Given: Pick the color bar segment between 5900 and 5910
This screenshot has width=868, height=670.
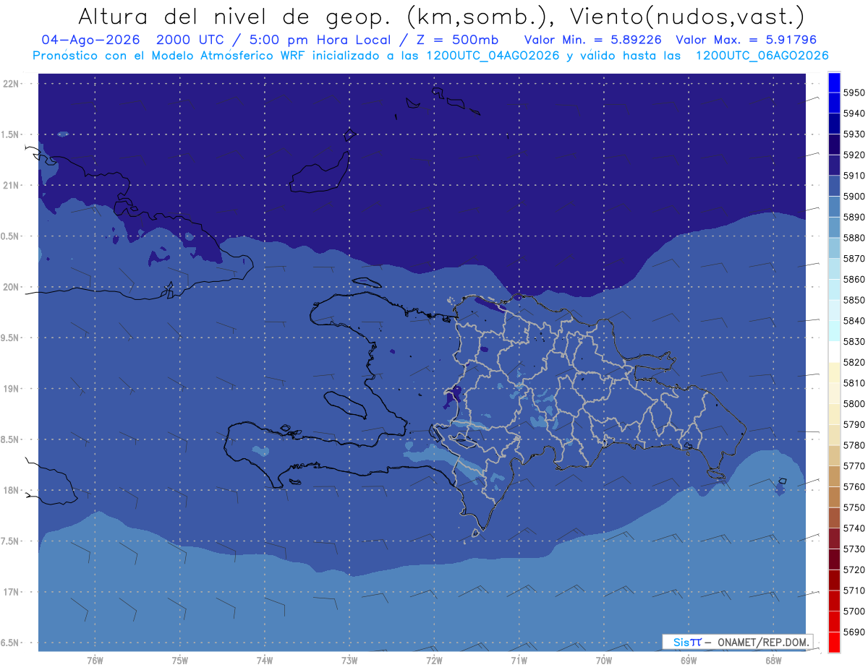Looking at the screenshot, I should pos(834,186).
